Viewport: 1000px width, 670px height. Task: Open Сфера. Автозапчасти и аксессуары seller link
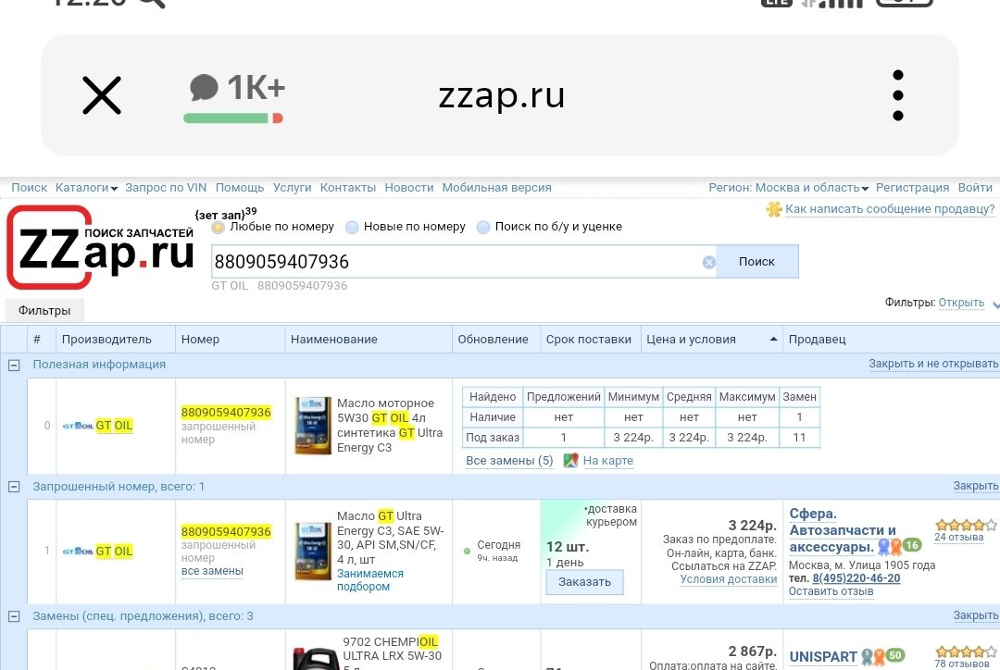pyautogui.click(x=843, y=530)
